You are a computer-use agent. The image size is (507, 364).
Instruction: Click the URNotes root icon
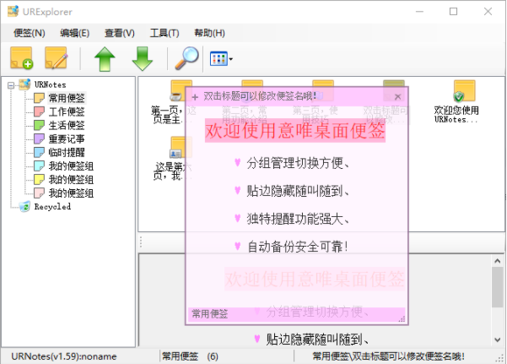coord(24,84)
